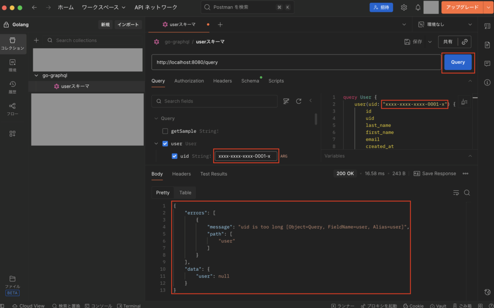The width and height of the screenshot is (494, 308).
Task: Search the response body with magnifier icon
Action: click(467, 193)
